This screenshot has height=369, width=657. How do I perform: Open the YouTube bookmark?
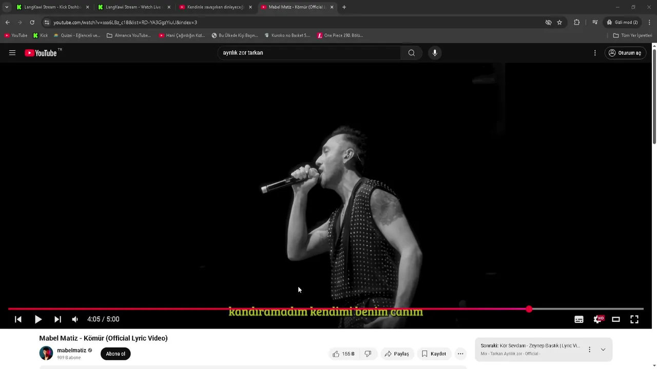pos(16,35)
